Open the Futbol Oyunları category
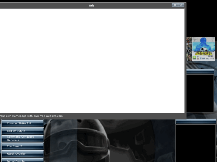The height and width of the screenshot is (162, 217). click(23, 160)
